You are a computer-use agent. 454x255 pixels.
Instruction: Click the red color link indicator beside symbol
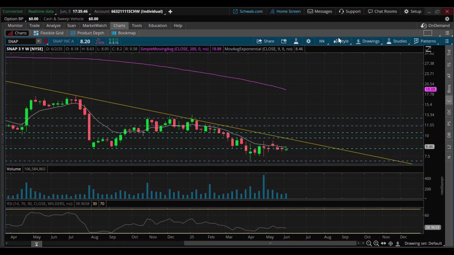click(x=46, y=41)
